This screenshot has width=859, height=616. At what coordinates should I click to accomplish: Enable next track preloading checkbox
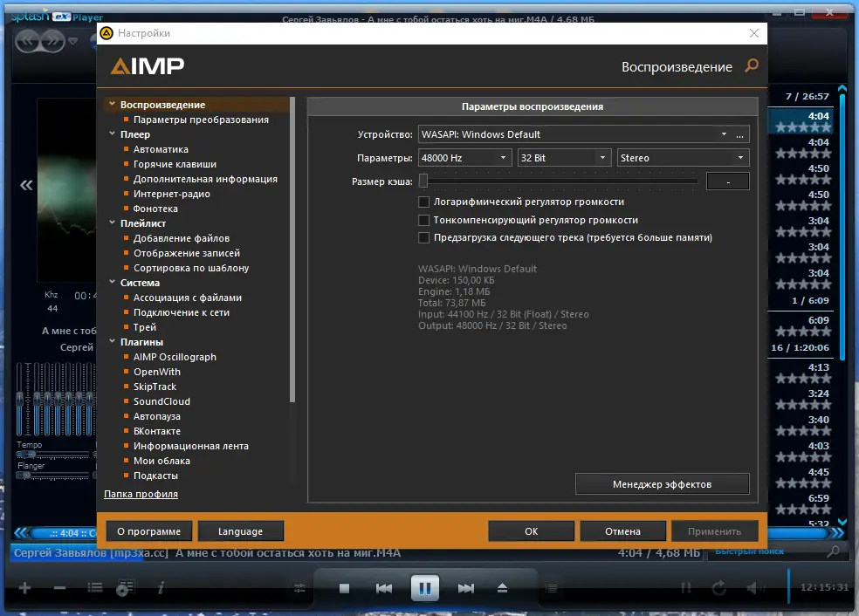(423, 237)
